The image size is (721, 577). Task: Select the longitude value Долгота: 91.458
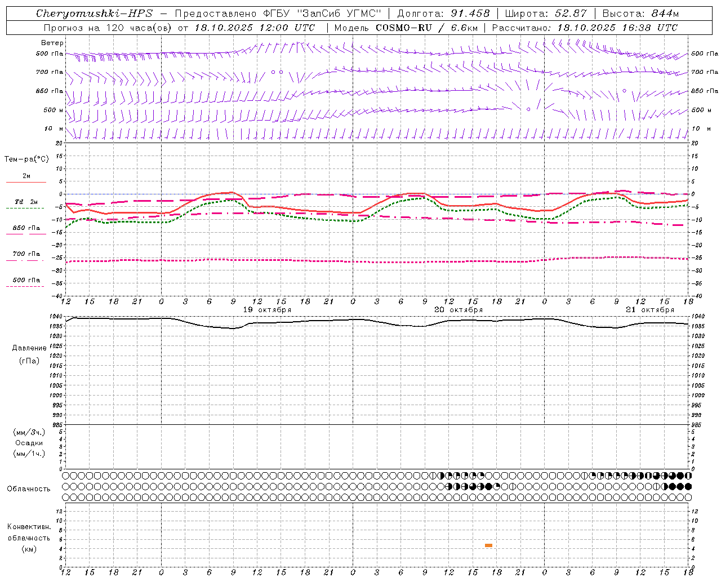click(444, 14)
